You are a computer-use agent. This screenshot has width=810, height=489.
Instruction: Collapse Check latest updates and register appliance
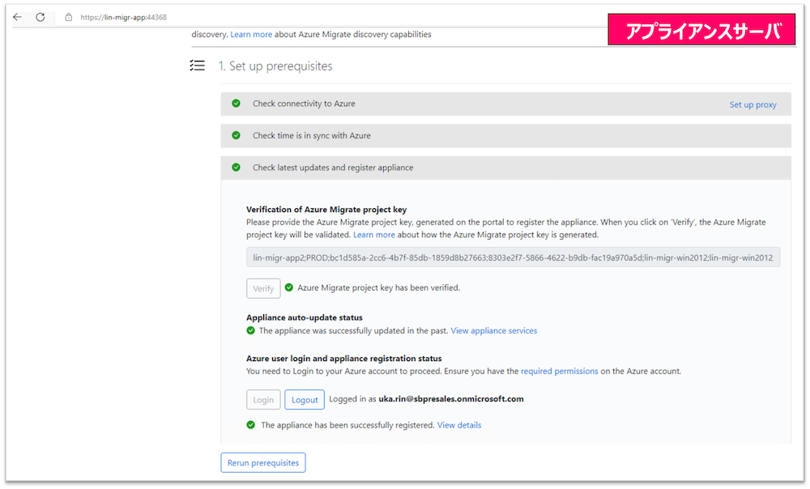[332, 168]
